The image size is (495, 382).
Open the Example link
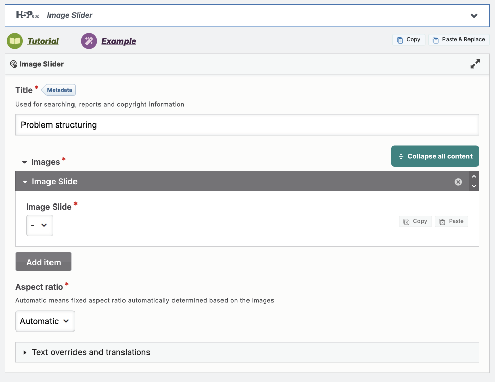click(x=118, y=41)
